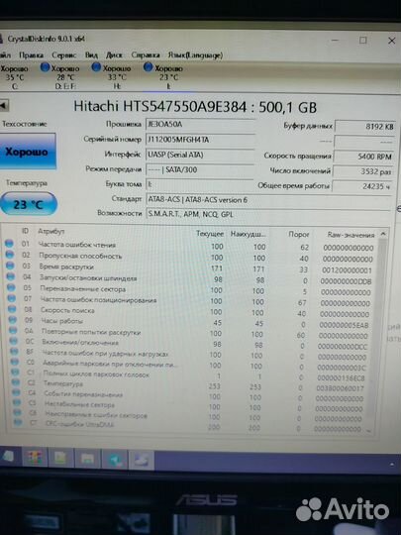Click status icon of attribute 04 spindle starts
The height and width of the screenshot is (535, 401).
pos(11,276)
